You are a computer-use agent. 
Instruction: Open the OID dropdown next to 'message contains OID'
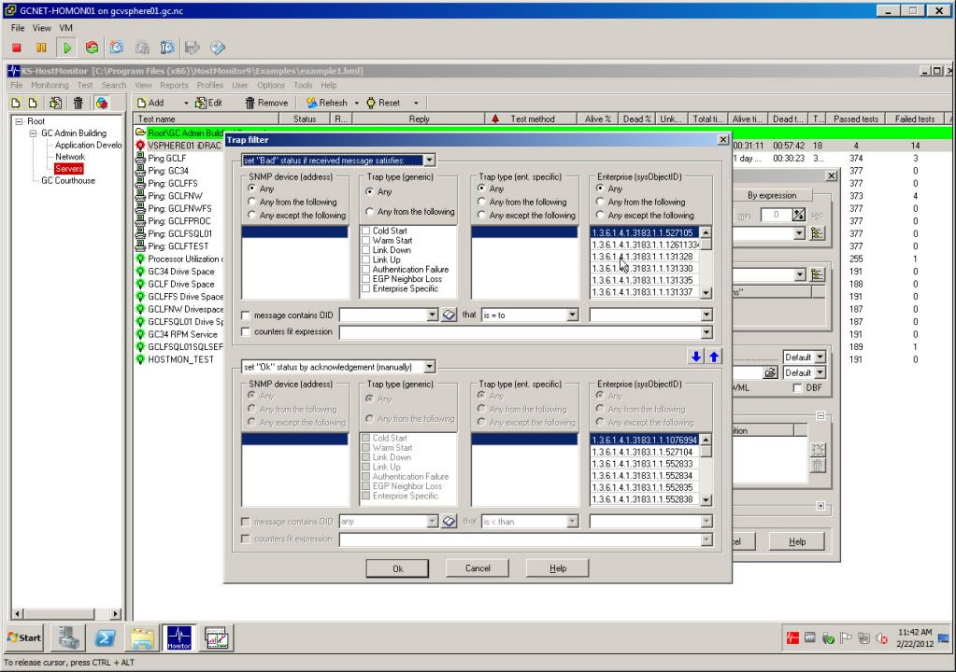(432, 315)
